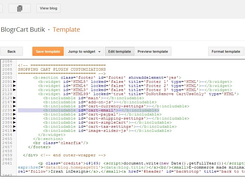Click the highlighted cart-email code line

(101, 110)
